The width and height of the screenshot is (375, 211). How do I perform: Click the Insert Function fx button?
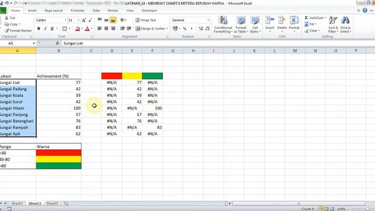point(57,43)
